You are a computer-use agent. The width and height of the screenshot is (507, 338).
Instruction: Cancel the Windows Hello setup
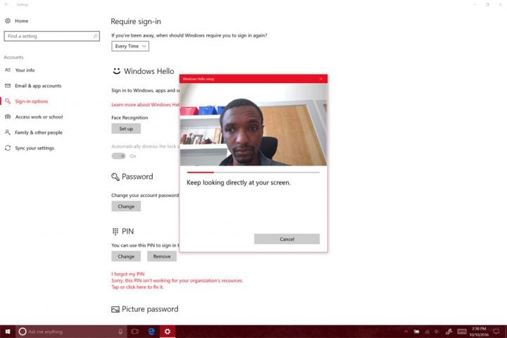(x=287, y=239)
